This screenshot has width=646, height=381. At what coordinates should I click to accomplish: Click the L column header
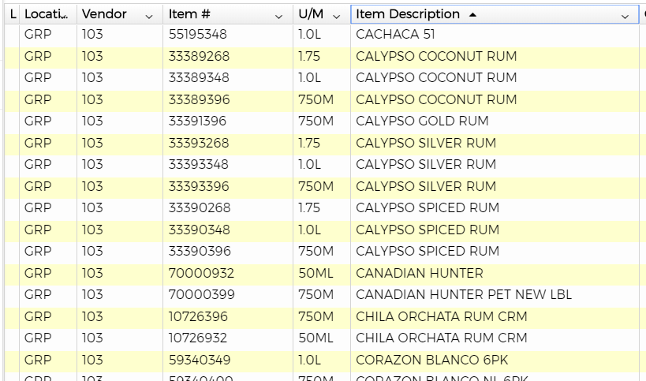pyautogui.click(x=13, y=14)
